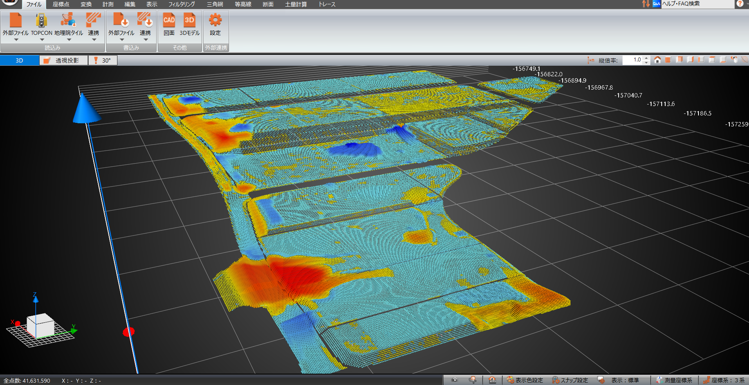Toggle the 30° angle option
749x385 pixels.
[x=103, y=60]
